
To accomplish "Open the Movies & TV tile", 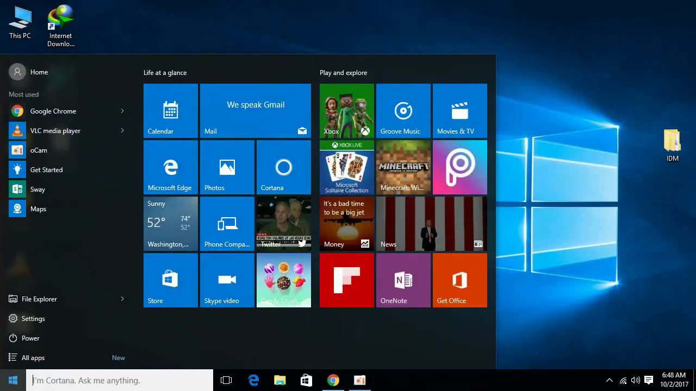I will pyautogui.click(x=460, y=111).
